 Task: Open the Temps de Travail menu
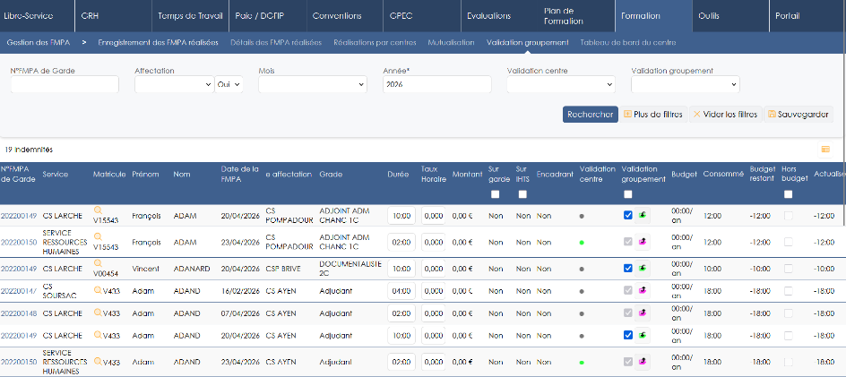click(x=190, y=15)
